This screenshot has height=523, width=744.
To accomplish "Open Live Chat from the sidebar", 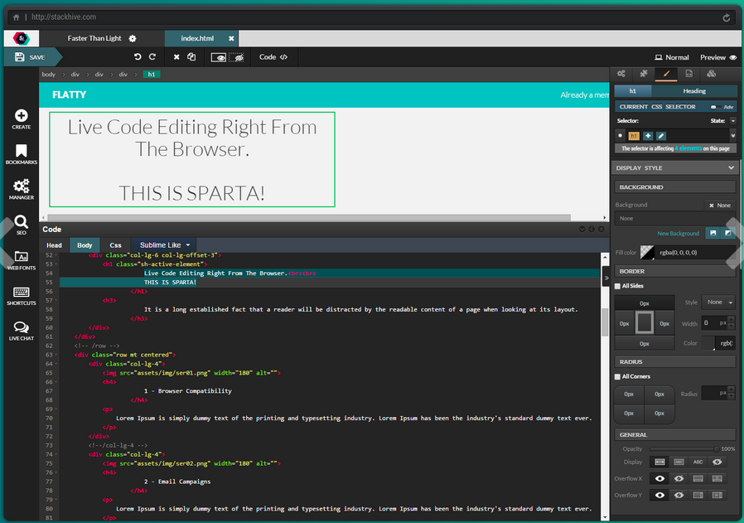I will pos(21,331).
